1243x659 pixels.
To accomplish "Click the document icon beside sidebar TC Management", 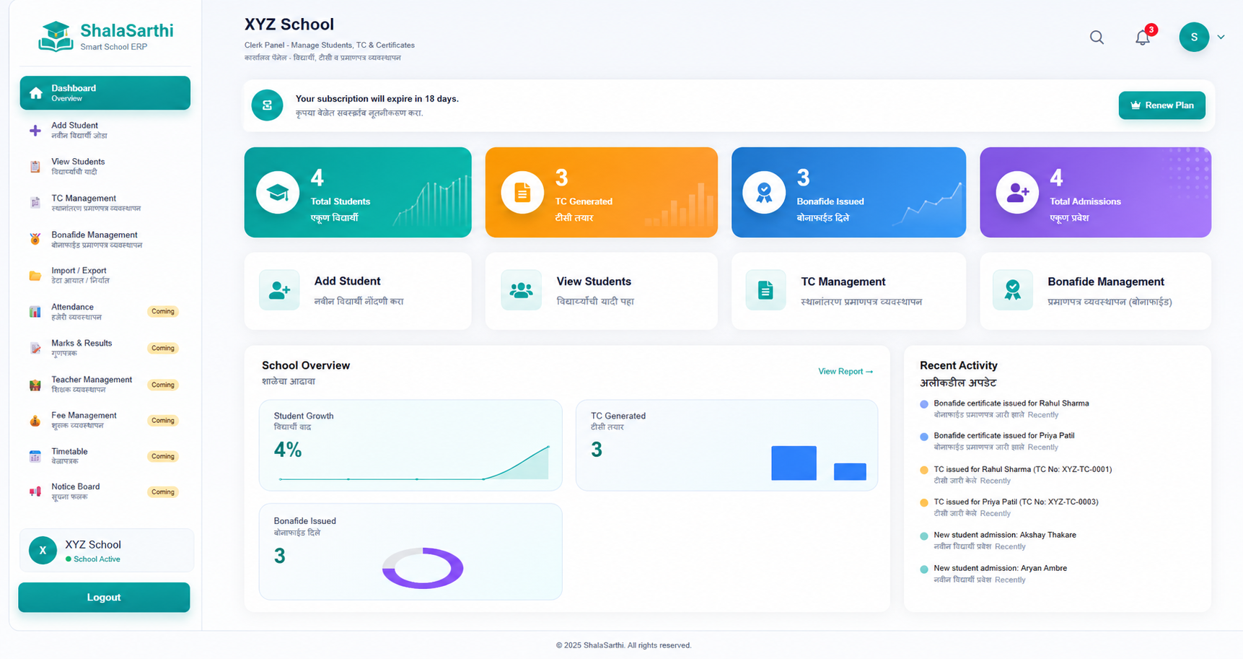I will click(35, 203).
